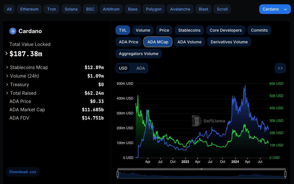Show the Commits chart series
294x184 pixels.
pyautogui.click(x=259, y=30)
